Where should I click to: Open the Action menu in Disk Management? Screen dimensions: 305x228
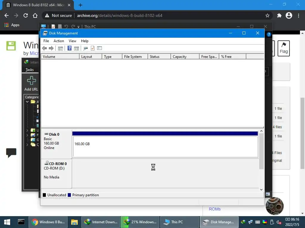pyautogui.click(x=59, y=41)
